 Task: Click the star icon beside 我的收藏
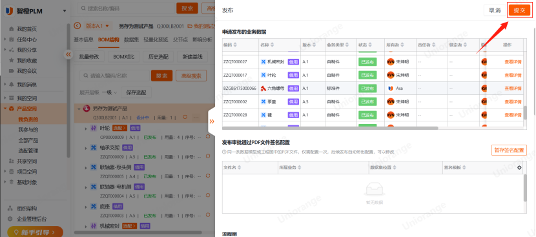[11, 61]
